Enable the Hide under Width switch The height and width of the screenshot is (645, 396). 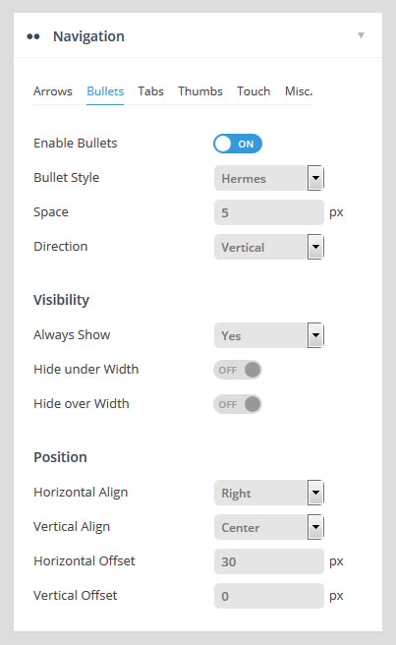point(238,370)
